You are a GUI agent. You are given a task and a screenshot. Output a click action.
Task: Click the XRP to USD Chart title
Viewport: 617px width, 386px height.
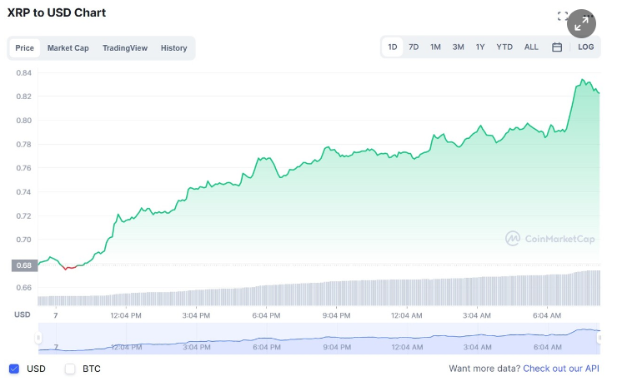(57, 13)
